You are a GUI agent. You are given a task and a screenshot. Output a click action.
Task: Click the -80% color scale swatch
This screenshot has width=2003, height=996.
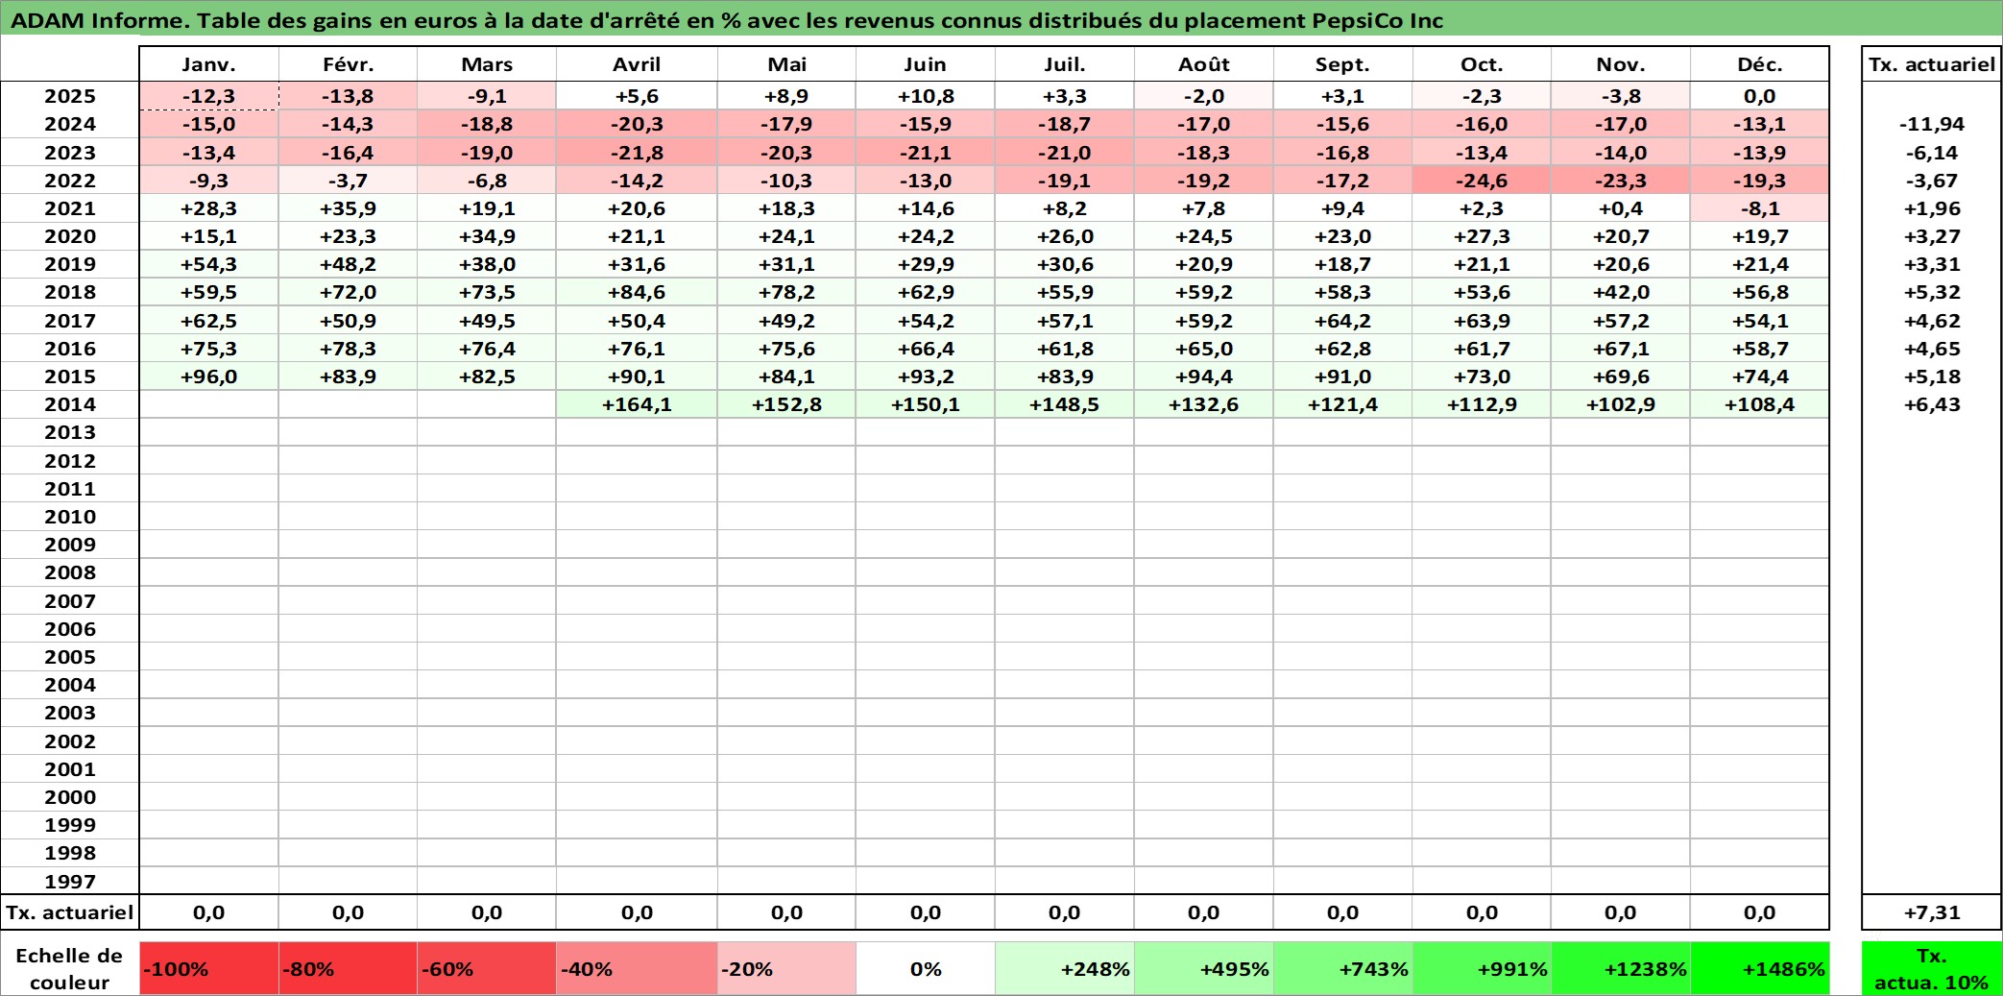(x=348, y=968)
